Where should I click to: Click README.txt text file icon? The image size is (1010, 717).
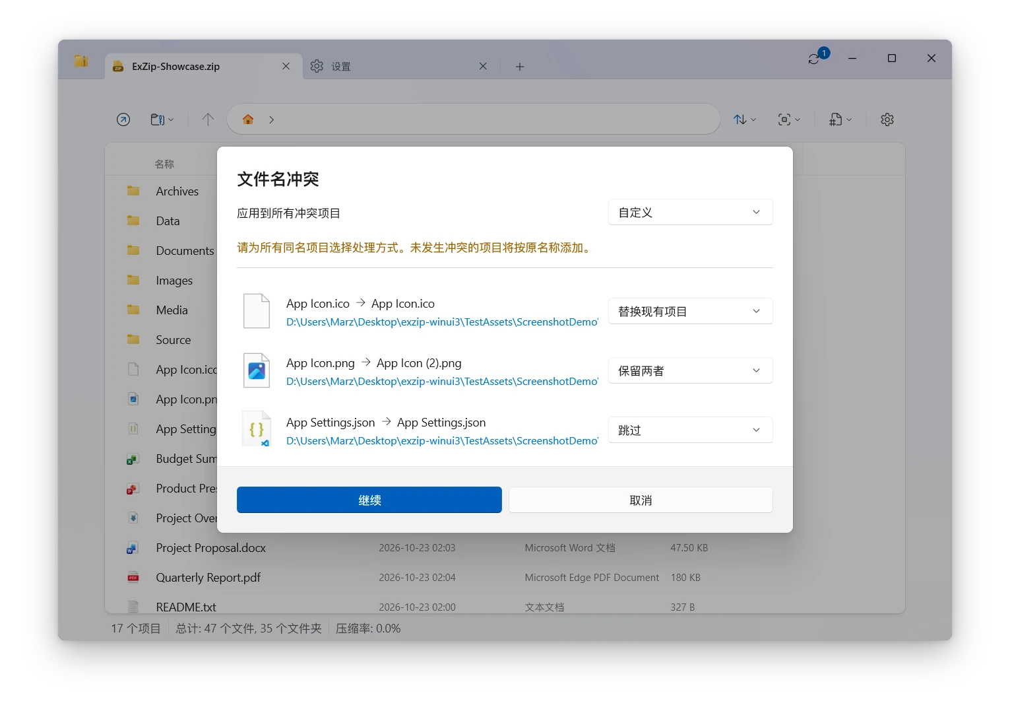click(133, 607)
